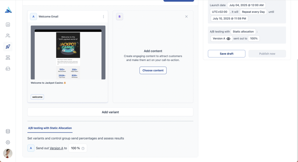Follow the Version A underlined link
The image size is (298, 162).
coord(56,148)
